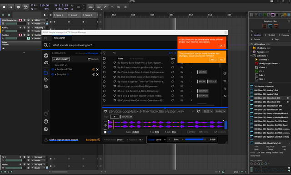Open the 82.00 tempo dropdown
Screen dimensions: 291x175
click(208, 111)
